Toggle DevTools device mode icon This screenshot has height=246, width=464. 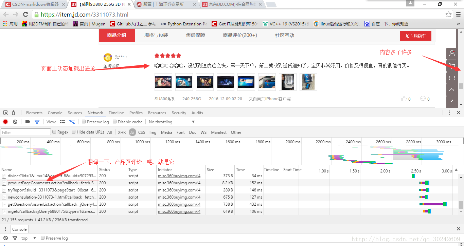[15, 112]
